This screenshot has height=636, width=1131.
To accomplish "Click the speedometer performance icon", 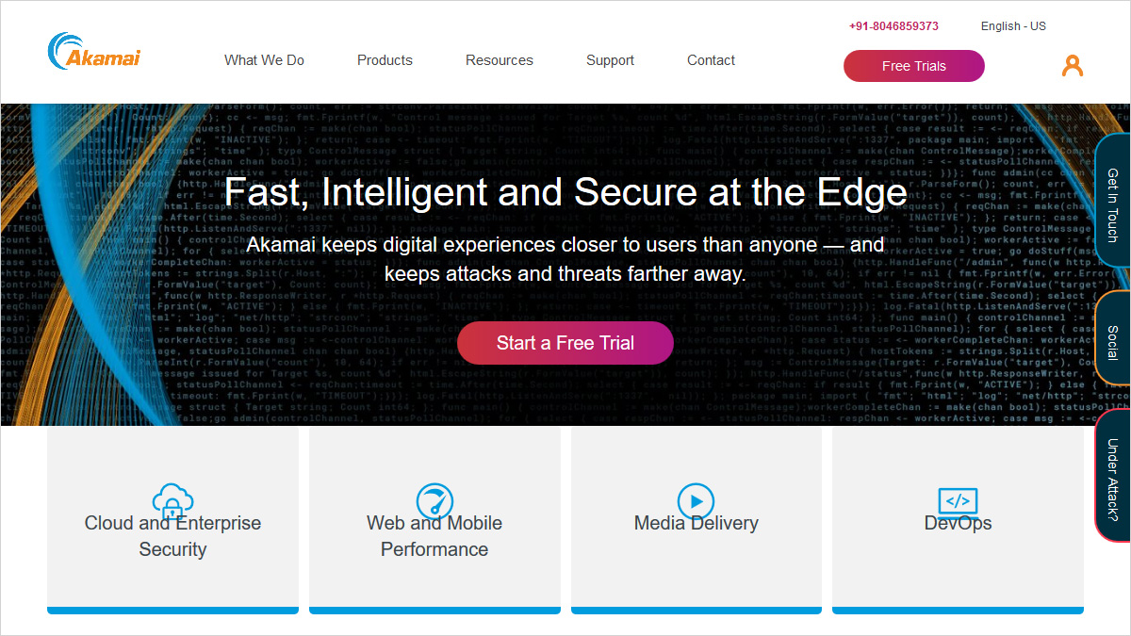I will (x=434, y=499).
